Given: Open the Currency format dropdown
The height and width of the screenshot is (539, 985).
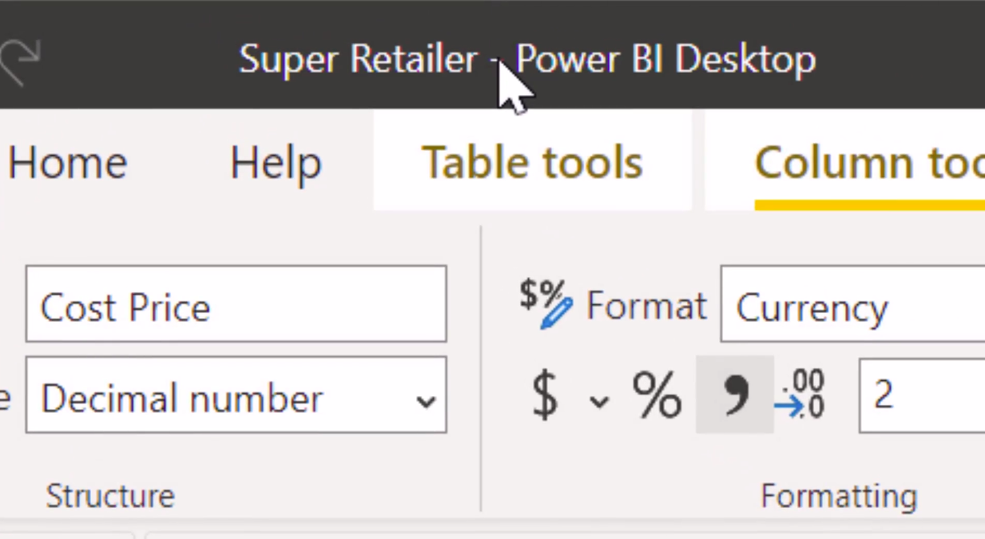Looking at the screenshot, I should click(x=852, y=304).
